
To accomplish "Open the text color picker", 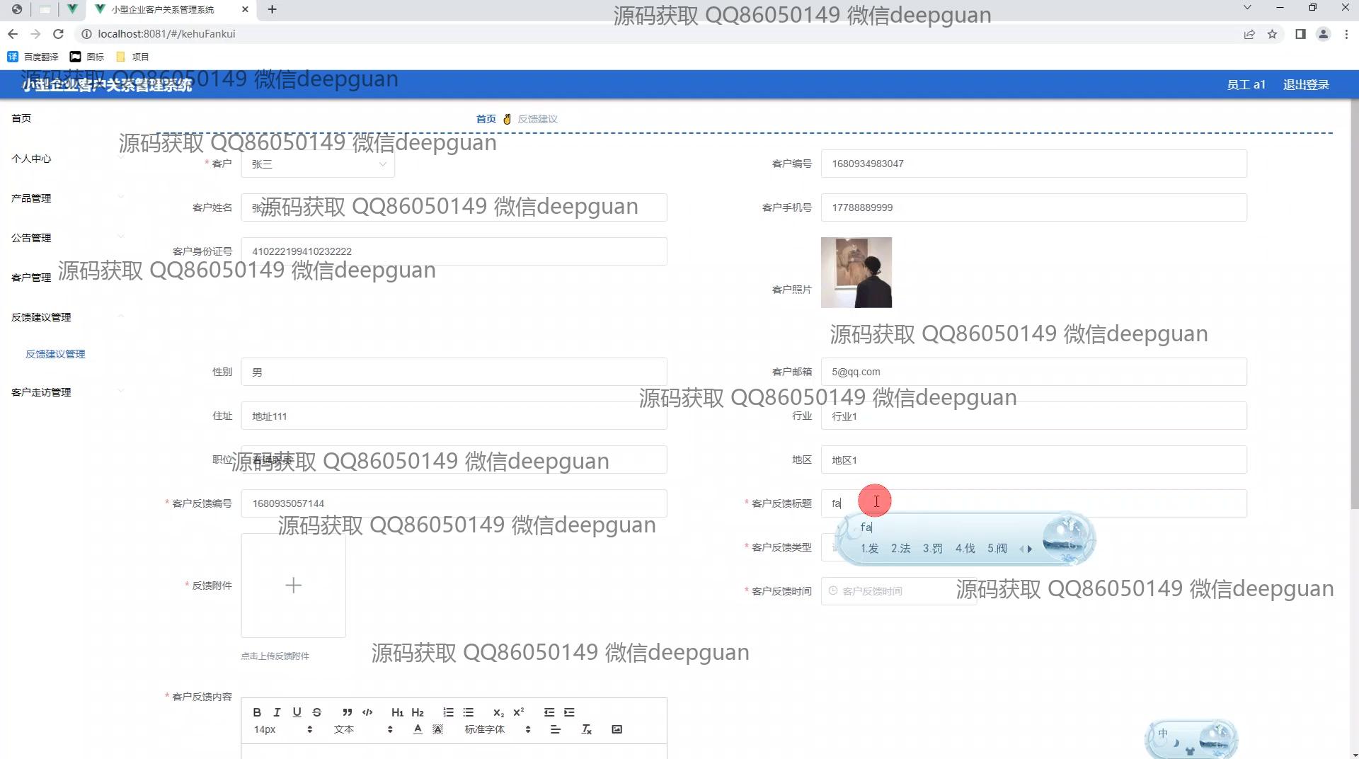I will [x=418, y=729].
